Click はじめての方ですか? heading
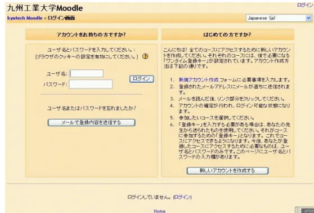 pos(227,34)
